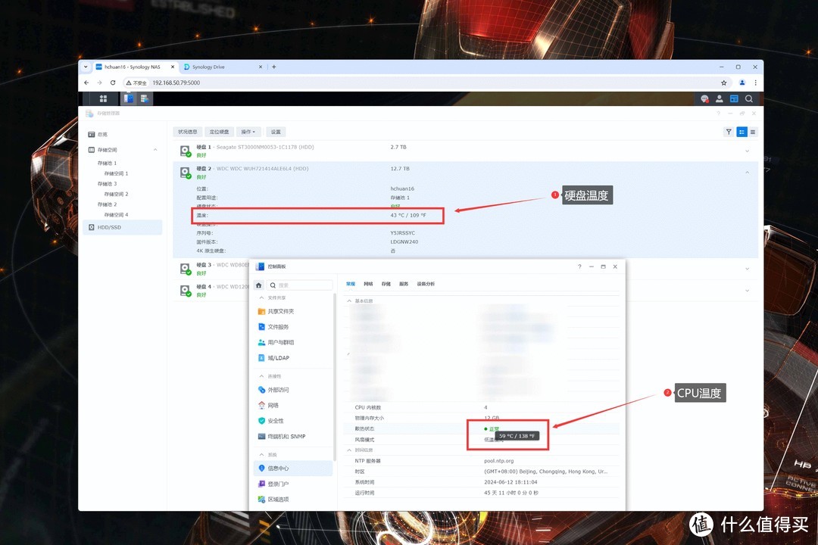Open the browser three-dot menu
This screenshot has height=545, width=818.
tap(755, 83)
